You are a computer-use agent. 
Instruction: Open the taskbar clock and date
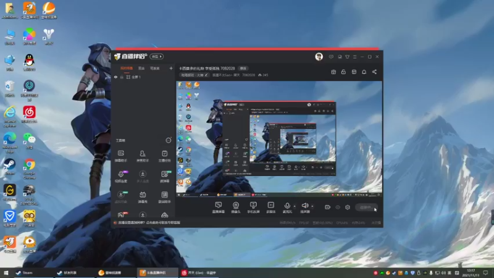click(x=471, y=272)
